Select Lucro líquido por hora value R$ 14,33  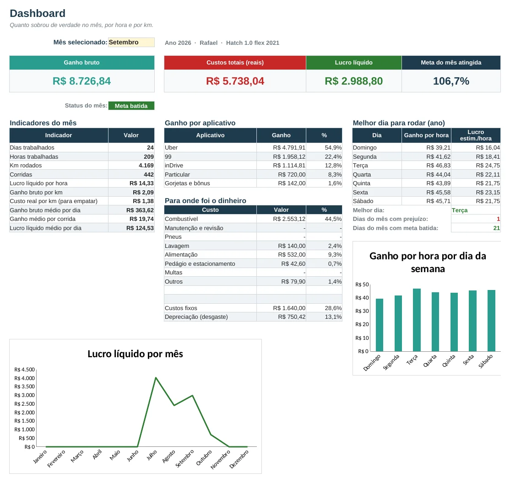(x=131, y=183)
